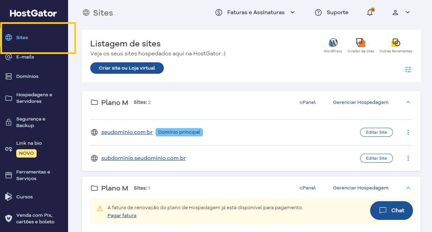Click the Pagar fatura link
Screen dimensions: 432x232
coord(122,215)
